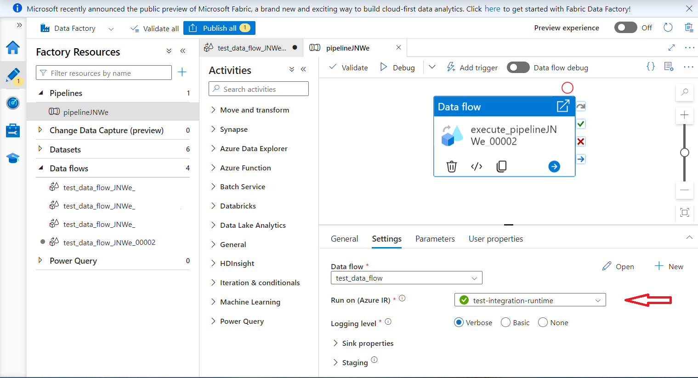Click the add new resource plus icon

pos(182,72)
